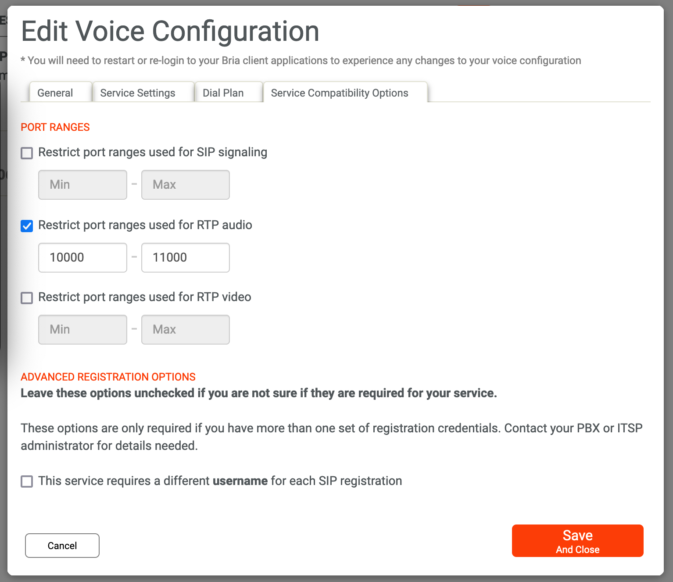Focus the RTP audio minimum port field 10000
The image size is (673, 582).
[82, 258]
